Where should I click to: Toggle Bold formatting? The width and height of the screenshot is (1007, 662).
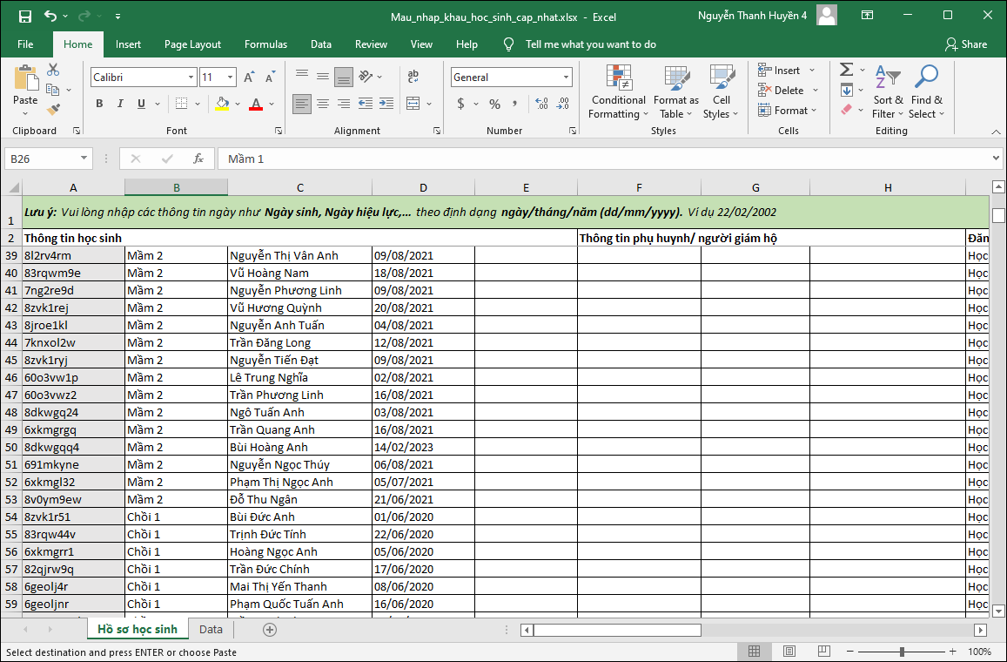(99, 104)
